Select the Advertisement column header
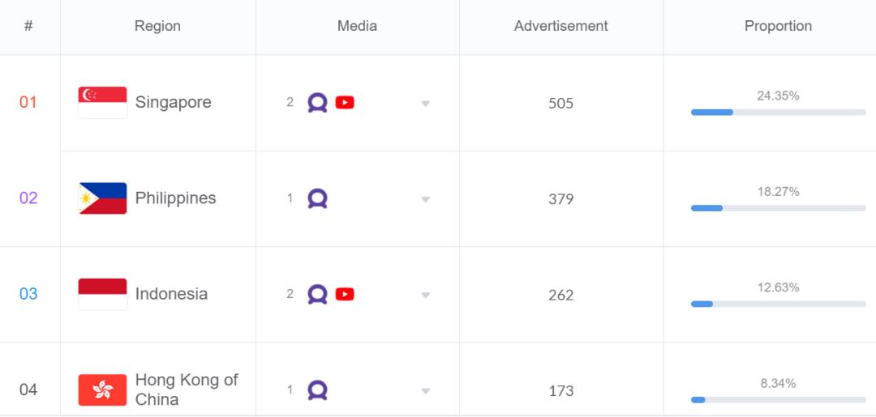The height and width of the screenshot is (417, 876). point(561,26)
